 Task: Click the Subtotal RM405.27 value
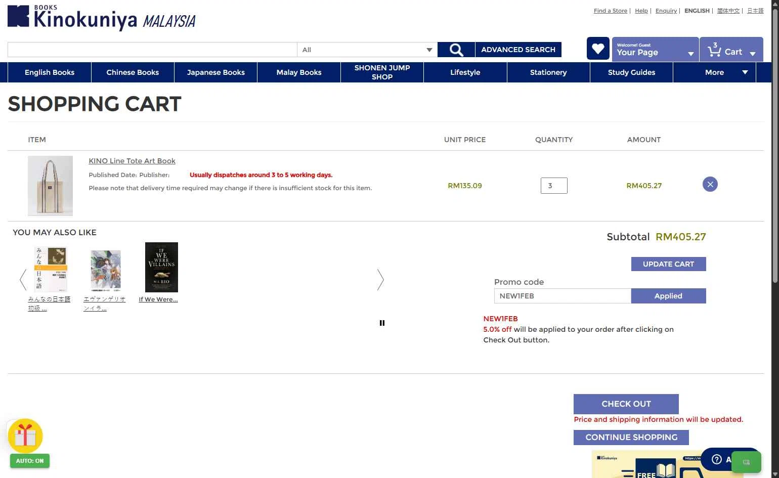click(681, 237)
